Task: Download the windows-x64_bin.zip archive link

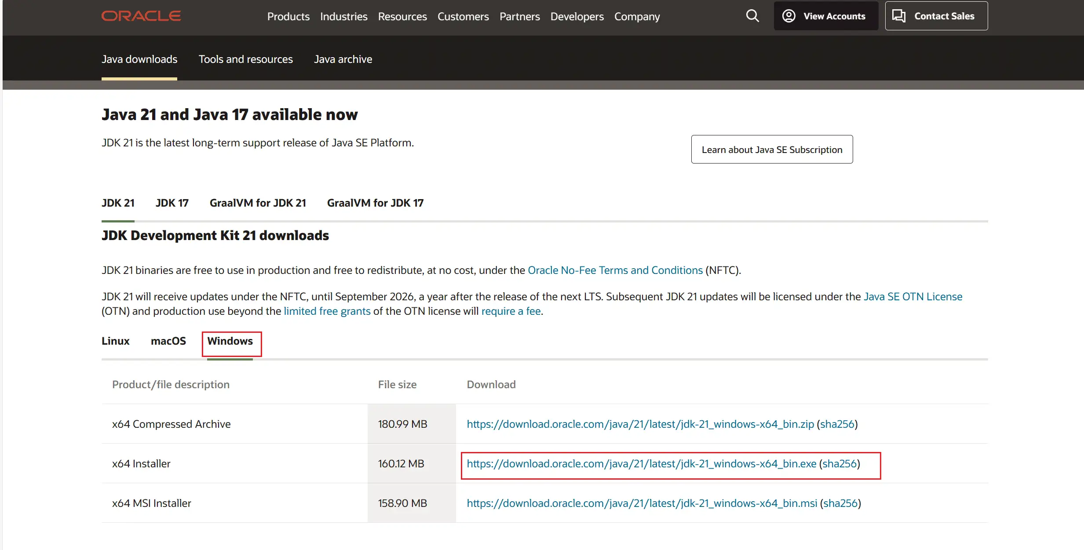Action: pos(640,424)
